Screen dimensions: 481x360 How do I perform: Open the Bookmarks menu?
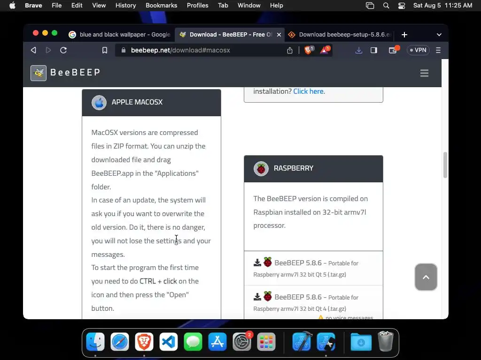tap(162, 6)
